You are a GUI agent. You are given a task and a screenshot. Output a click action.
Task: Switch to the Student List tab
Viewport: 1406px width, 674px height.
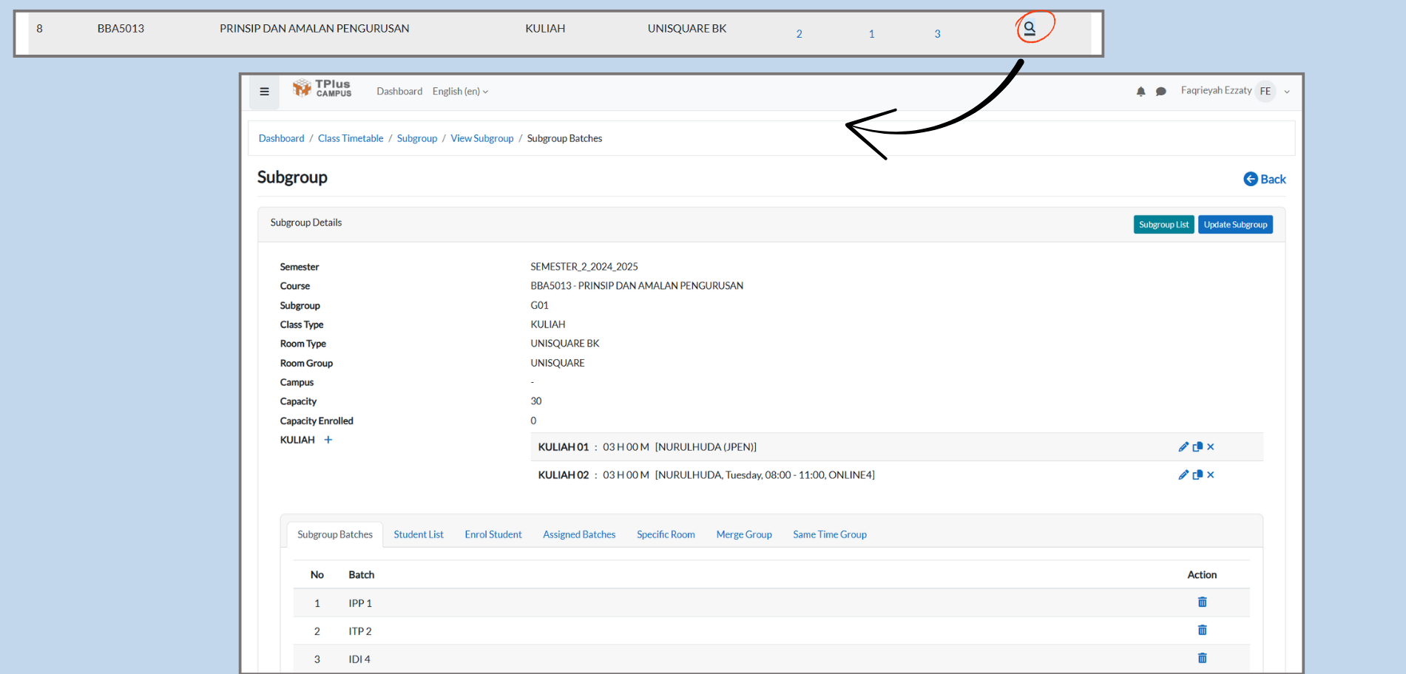click(418, 534)
